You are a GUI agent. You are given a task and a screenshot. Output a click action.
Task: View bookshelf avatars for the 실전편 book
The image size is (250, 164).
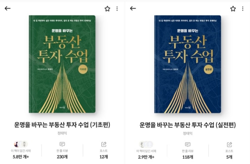(x=146, y=144)
